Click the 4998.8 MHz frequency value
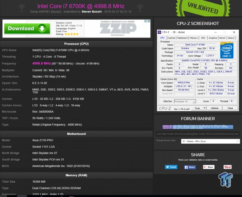The image size is (242, 197). tap(41, 64)
